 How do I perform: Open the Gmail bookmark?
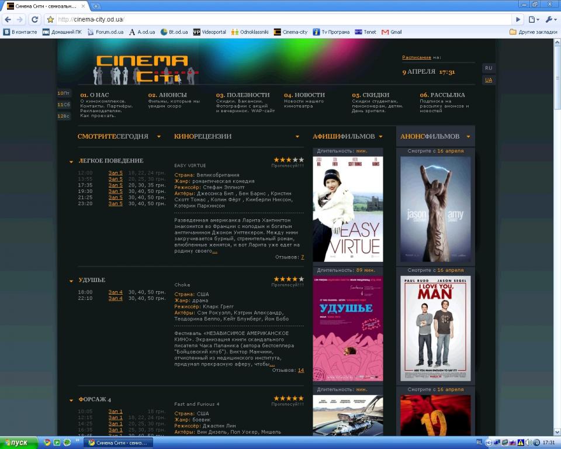(x=392, y=32)
